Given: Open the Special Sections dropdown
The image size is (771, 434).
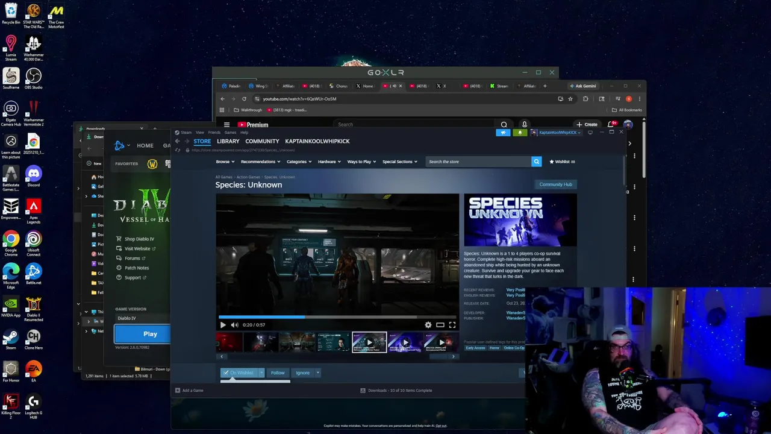Looking at the screenshot, I should tap(399, 162).
